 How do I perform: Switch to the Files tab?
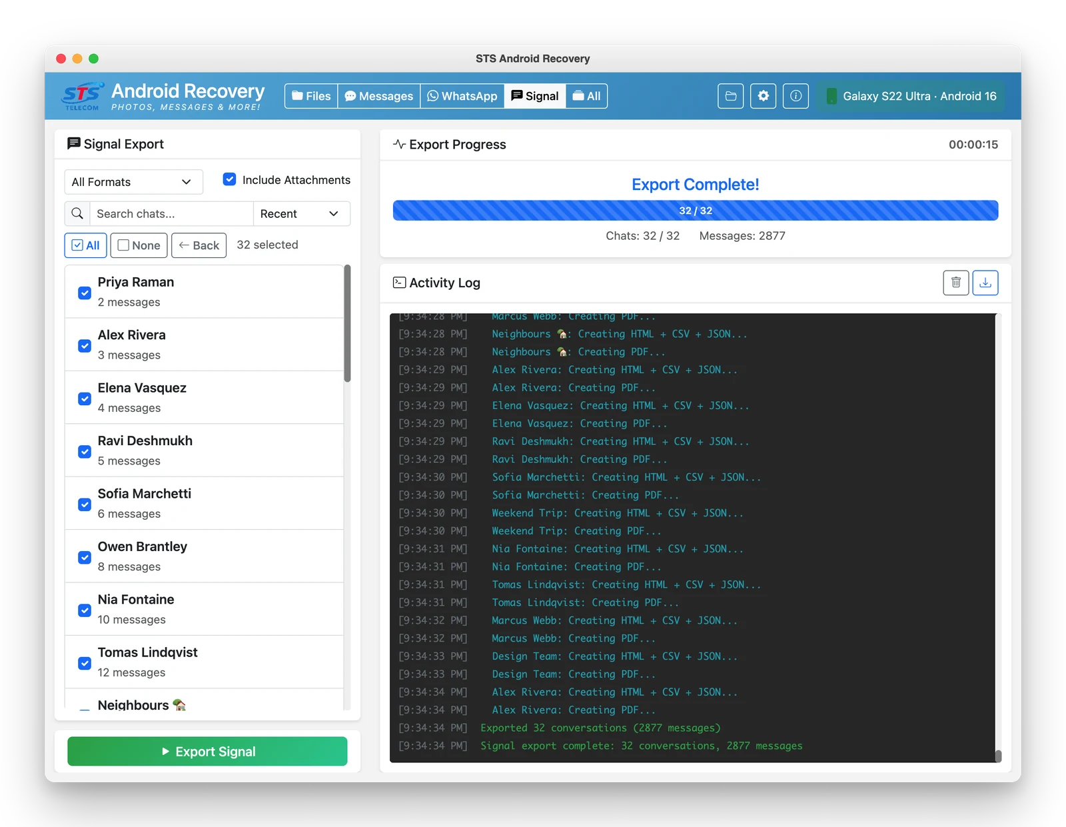[311, 96]
